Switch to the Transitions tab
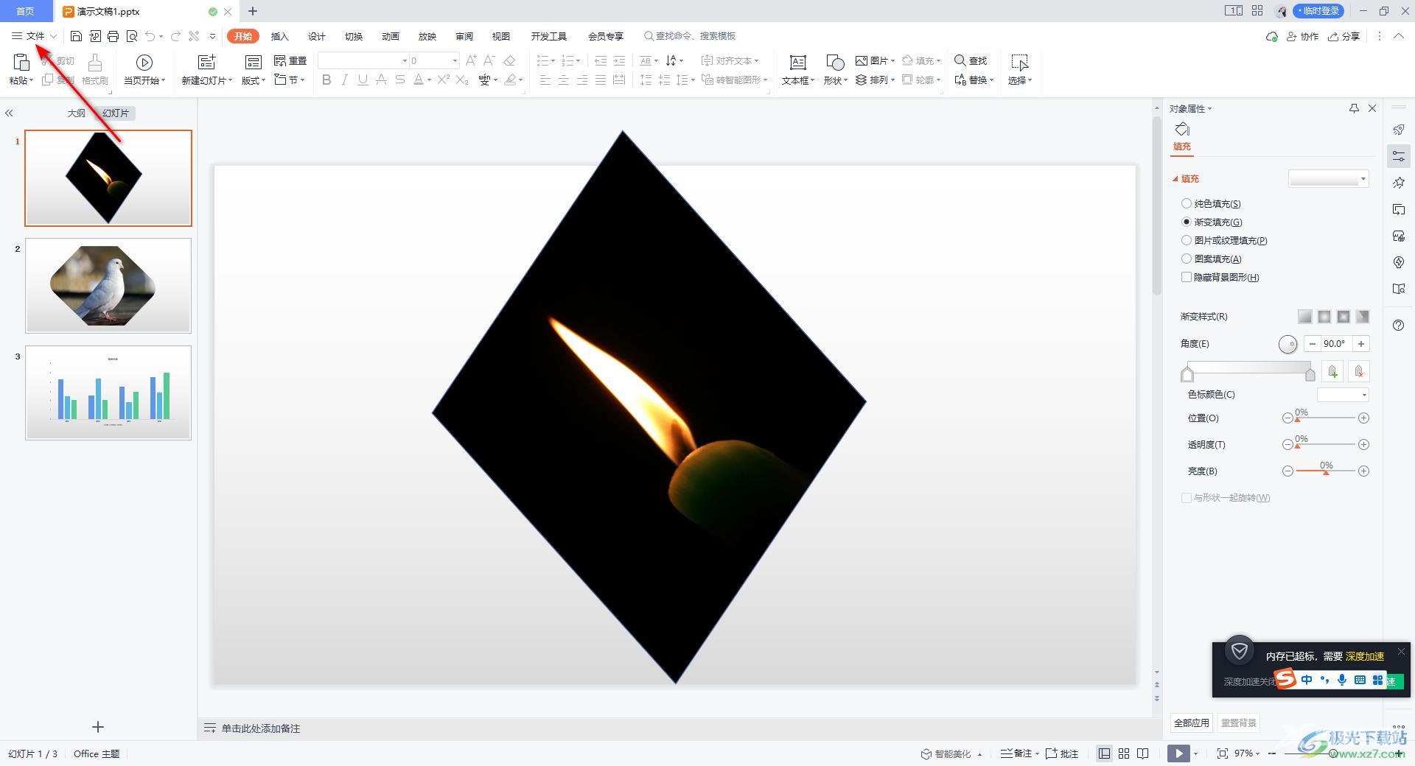This screenshot has width=1415, height=766. tap(354, 36)
